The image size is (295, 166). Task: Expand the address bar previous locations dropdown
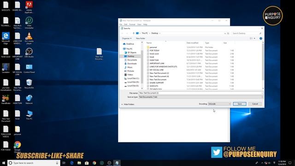225,33
